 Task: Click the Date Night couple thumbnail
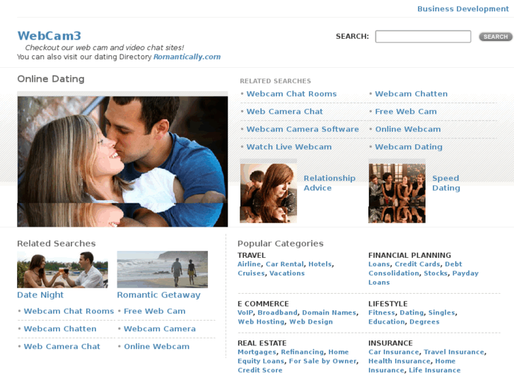[63, 269]
